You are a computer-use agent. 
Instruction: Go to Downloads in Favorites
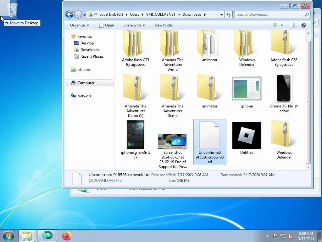pyautogui.click(x=86, y=49)
